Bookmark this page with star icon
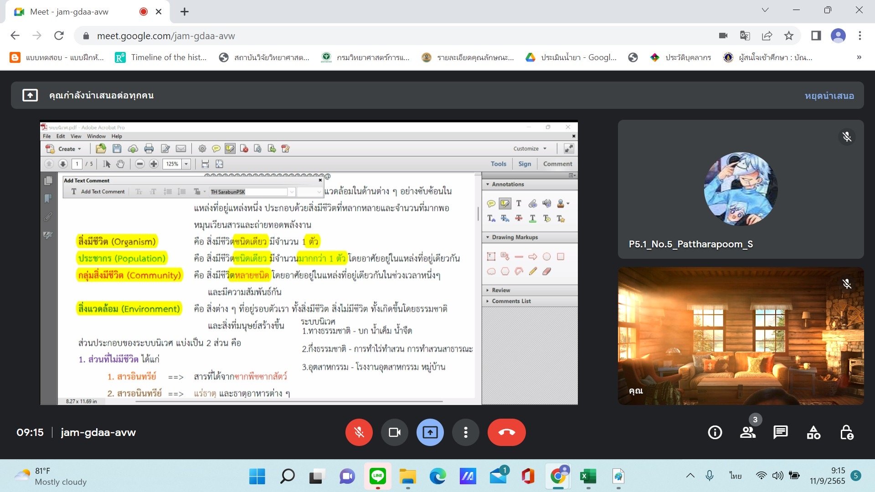 [789, 36]
